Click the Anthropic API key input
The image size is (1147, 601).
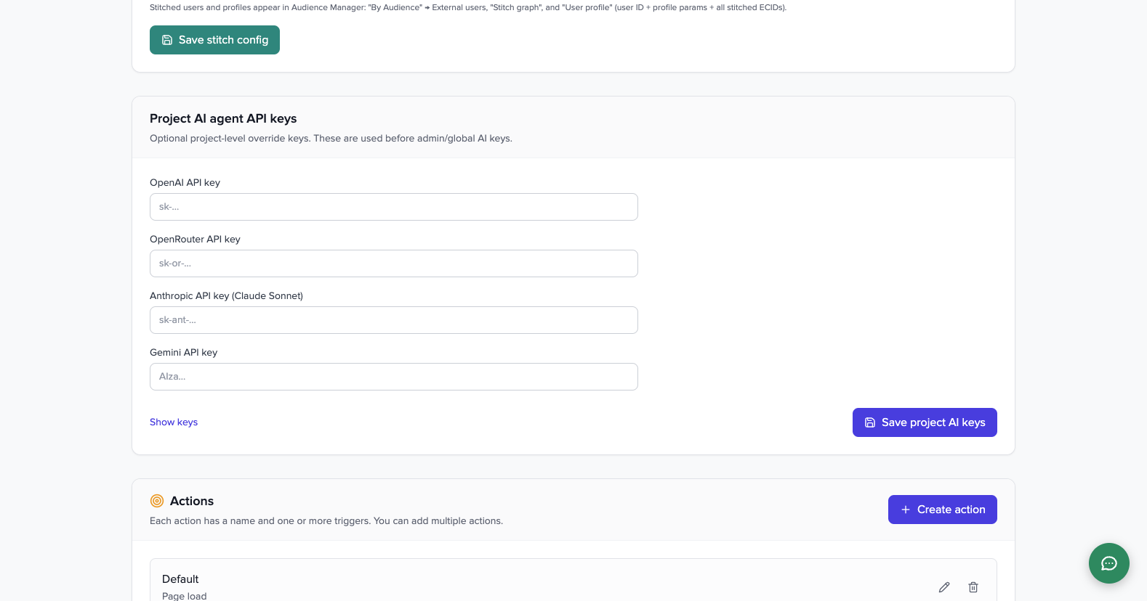click(393, 320)
